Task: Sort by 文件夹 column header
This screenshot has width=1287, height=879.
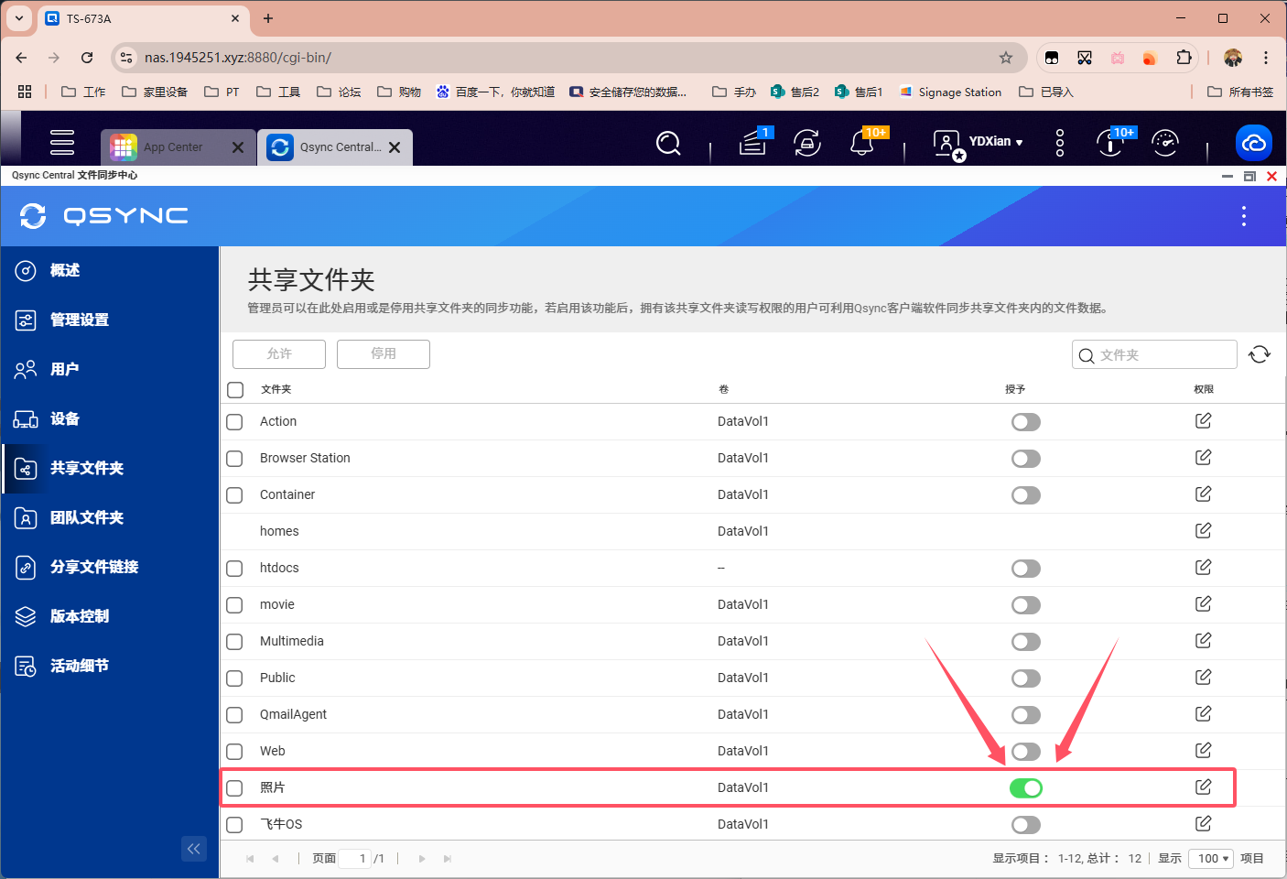Action: pos(276,389)
